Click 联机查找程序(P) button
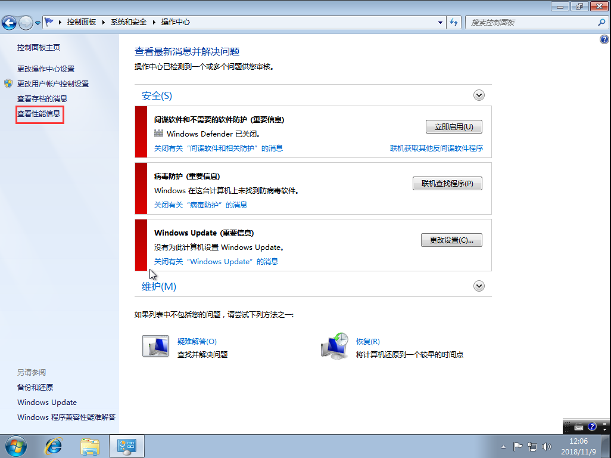Image resolution: width=611 pixels, height=458 pixels. click(447, 183)
